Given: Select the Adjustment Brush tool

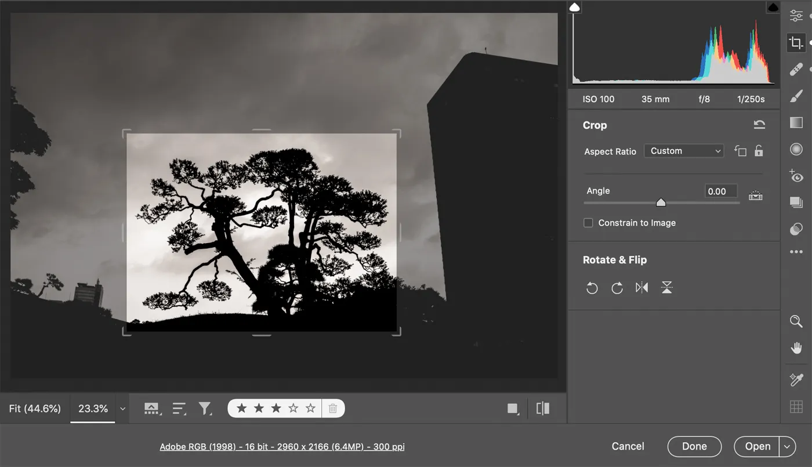Looking at the screenshot, I should [x=796, y=96].
